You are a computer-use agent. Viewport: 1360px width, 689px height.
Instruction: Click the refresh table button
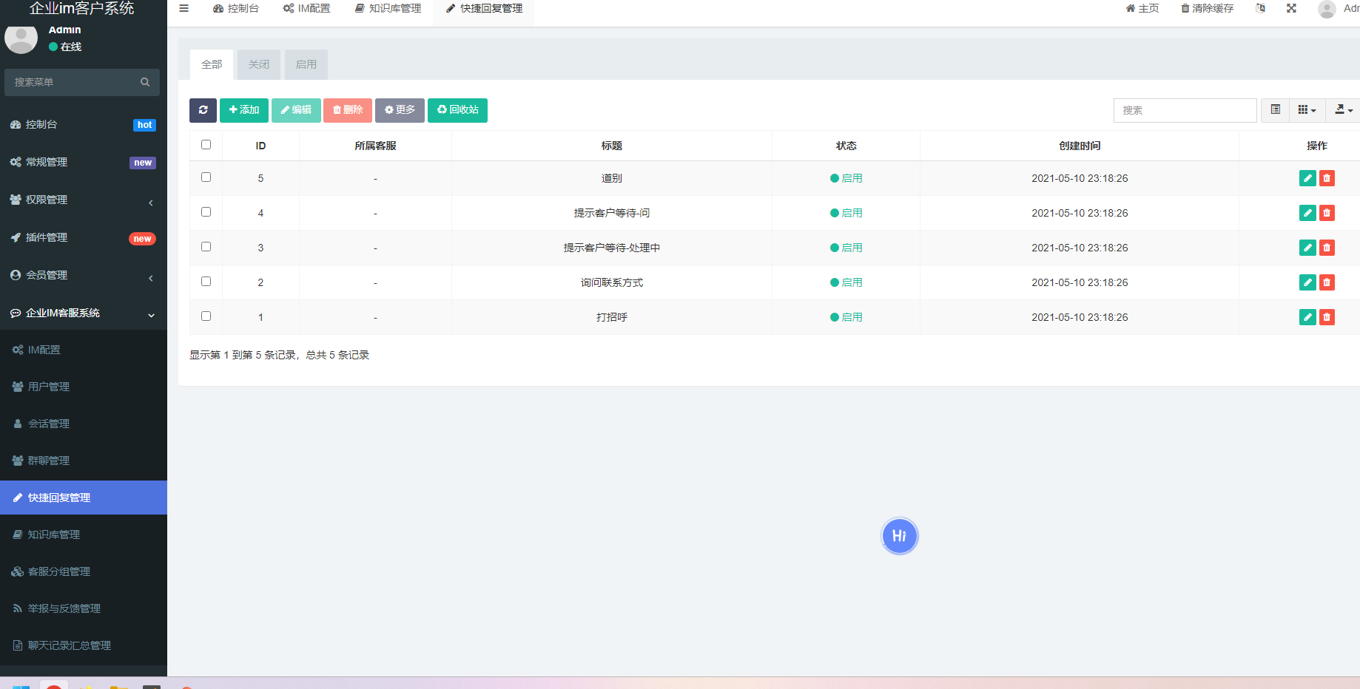tap(203, 110)
